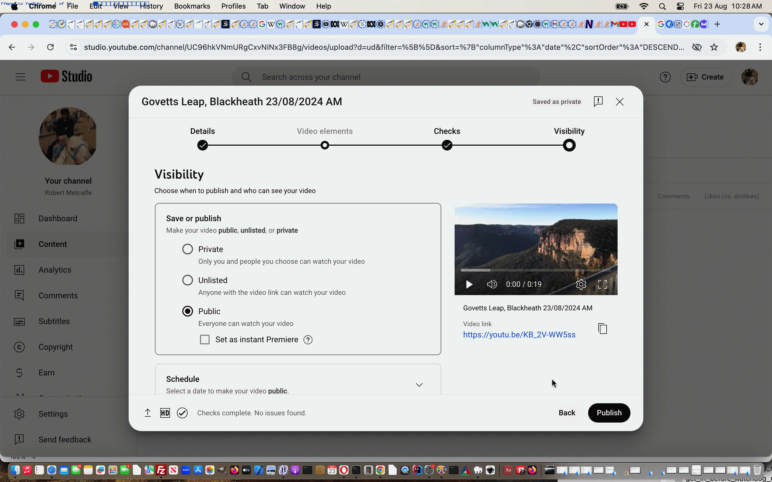Send feedback via dialog feedback icon
This screenshot has width=772, height=482.
coord(598,102)
